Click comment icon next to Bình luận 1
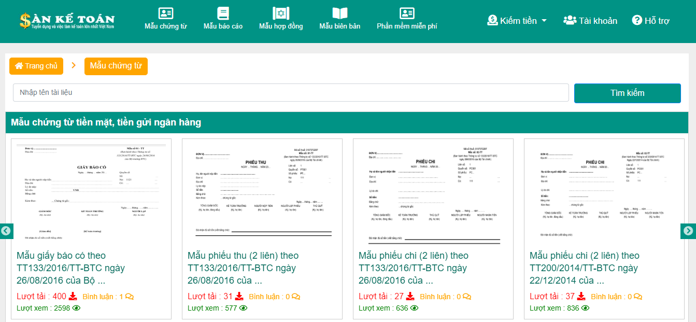696x322 pixels. click(130, 297)
